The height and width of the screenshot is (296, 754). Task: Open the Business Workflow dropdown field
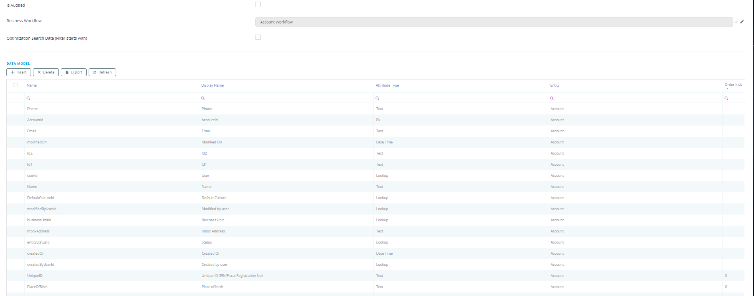click(x=494, y=22)
